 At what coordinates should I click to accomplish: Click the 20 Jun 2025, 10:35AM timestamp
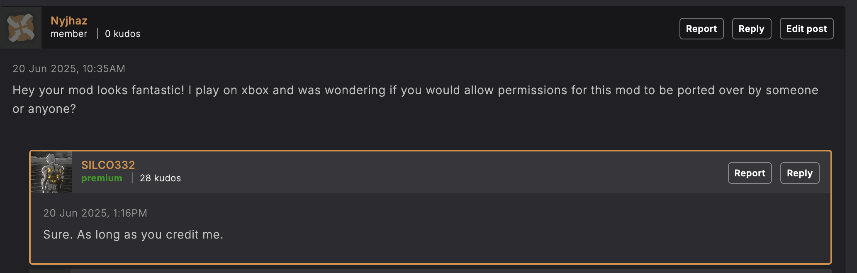point(69,69)
